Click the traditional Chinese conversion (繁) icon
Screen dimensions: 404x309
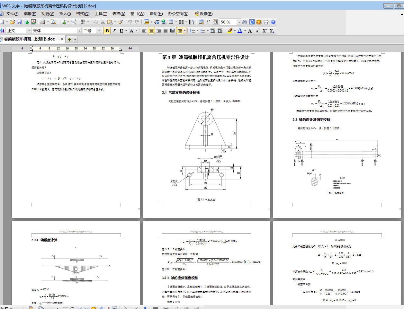click(x=83, y=22)
